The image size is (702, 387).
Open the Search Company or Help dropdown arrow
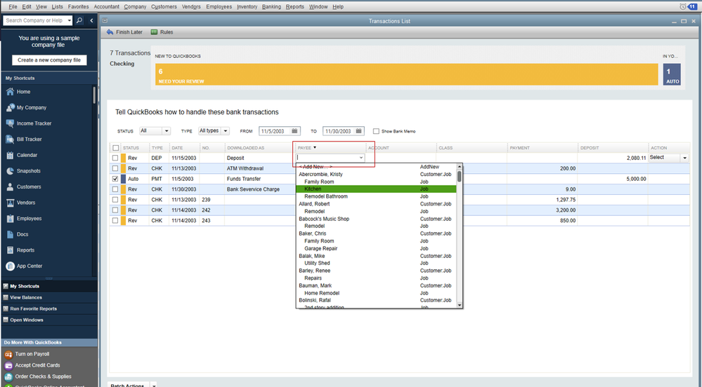[x=69, y=20]
